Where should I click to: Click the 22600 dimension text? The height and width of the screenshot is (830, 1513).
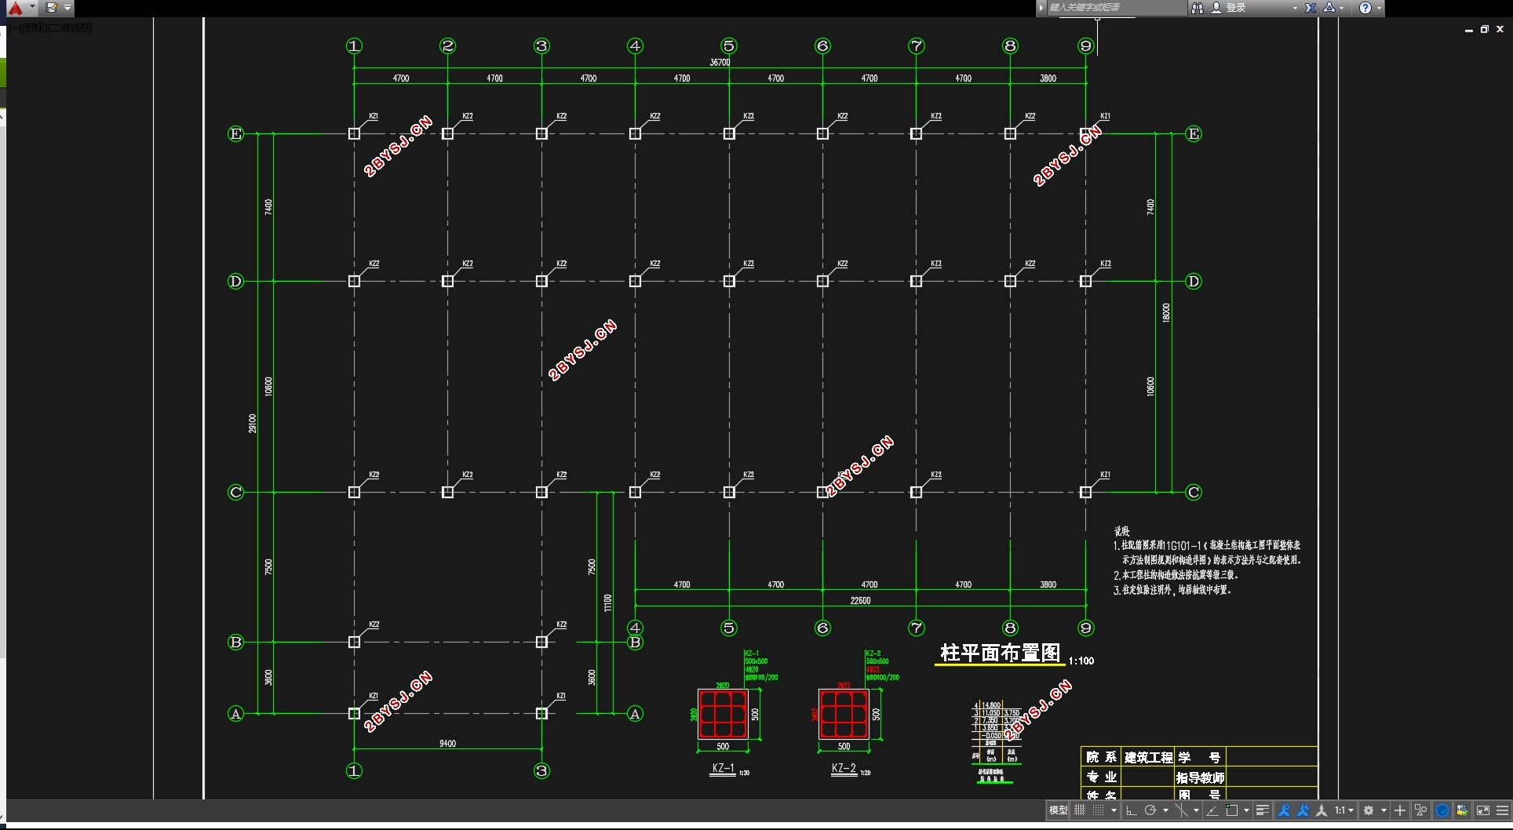(860, 600)
